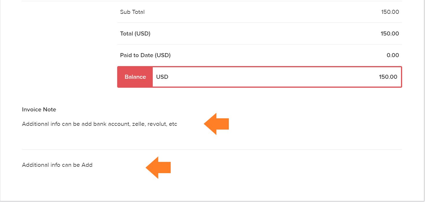425x202 pixels.
Task: Click the word 'revolut' in the invoice note
Action: pyautogui.click(x=157, y=124)
